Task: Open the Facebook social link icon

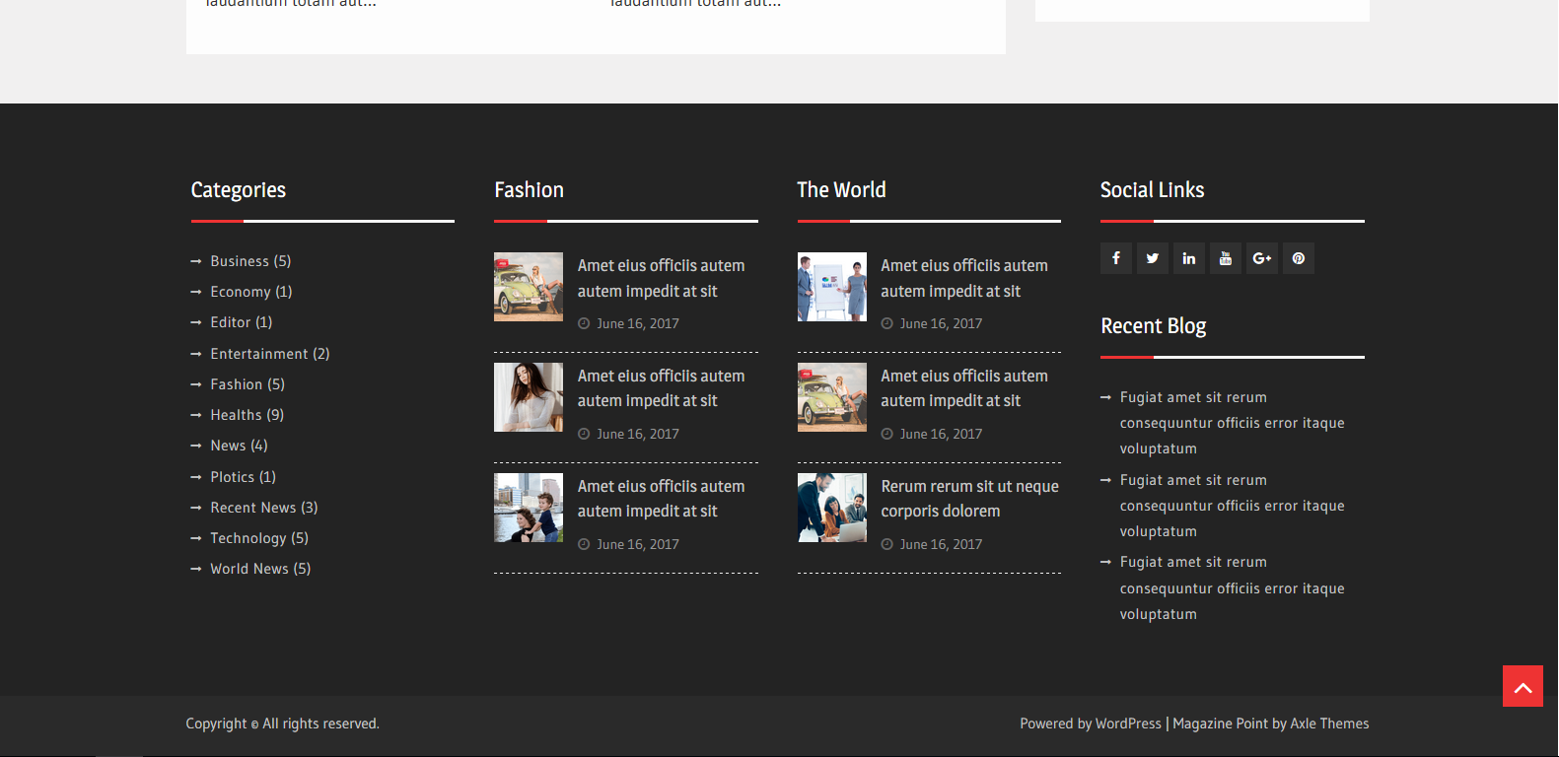Action: point(1115,258)
